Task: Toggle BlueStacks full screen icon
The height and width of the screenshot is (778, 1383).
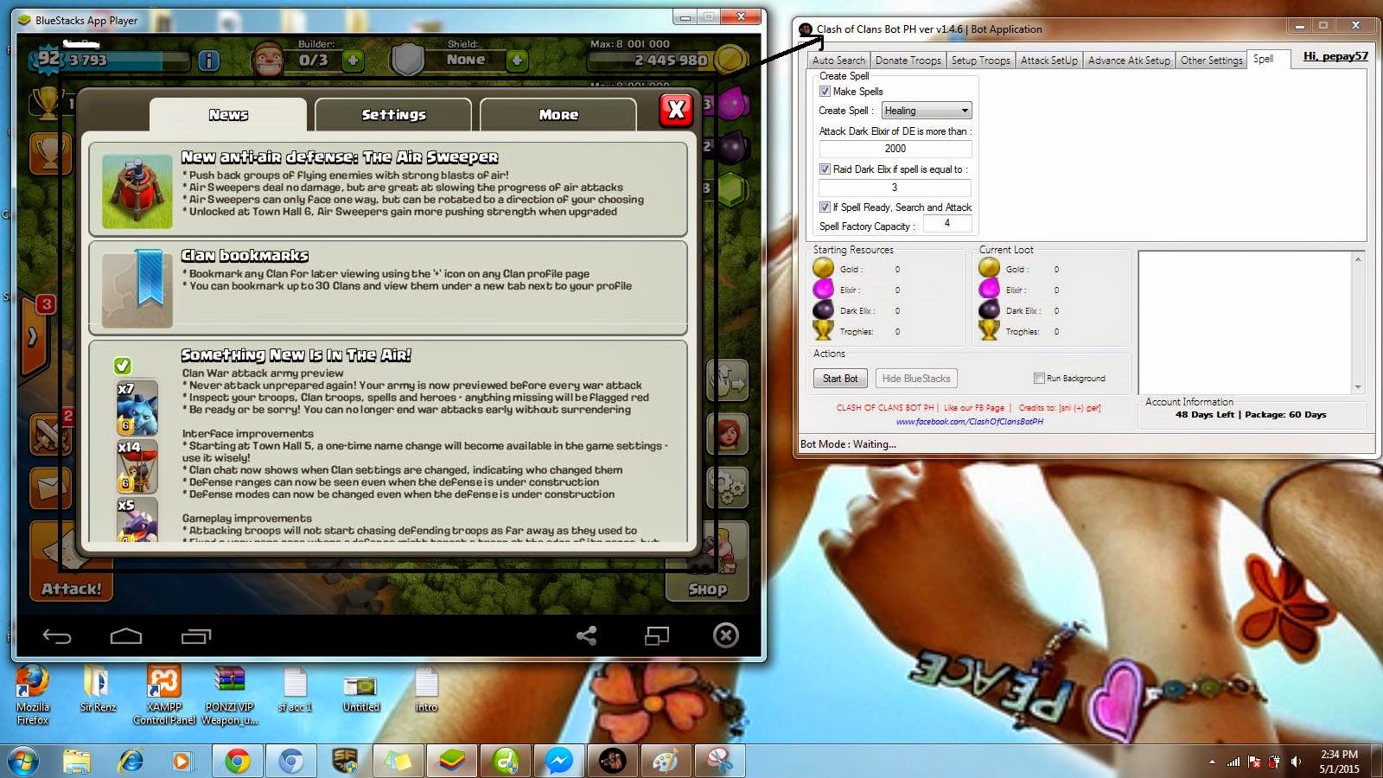Action: (657, 636)
